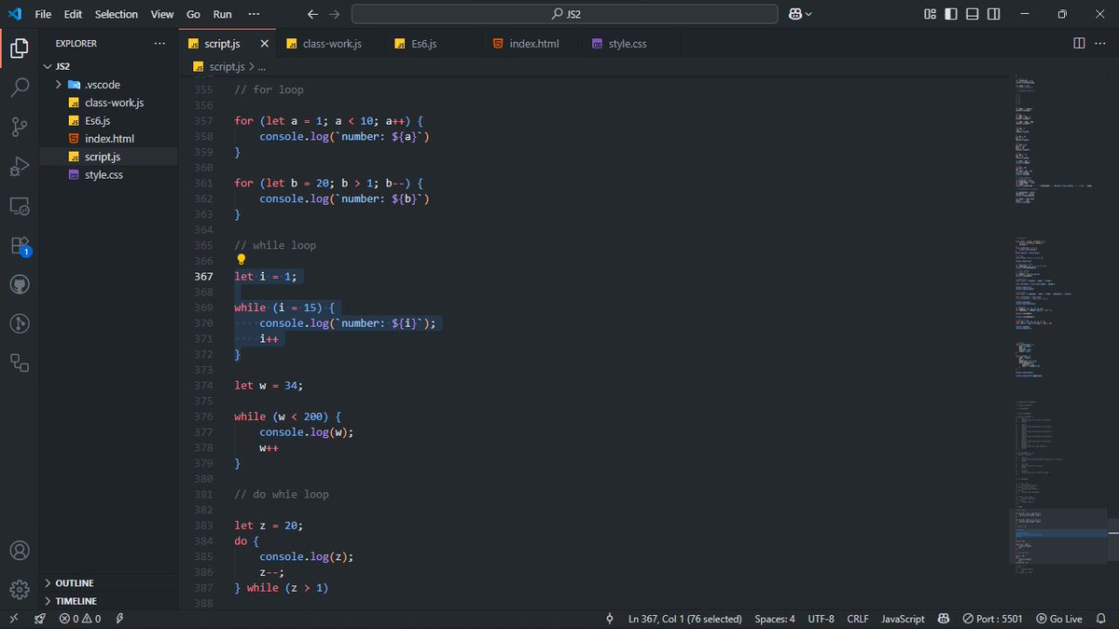The height and width of the screenshot is (629, 1119).
Task: Open the Run and Debug view
Action: click(x=19, y=166)
